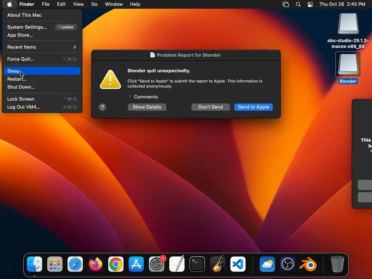Viewport: 372px width, 279px height.
Task: Click Show Details button
Action: pos(147,107)
